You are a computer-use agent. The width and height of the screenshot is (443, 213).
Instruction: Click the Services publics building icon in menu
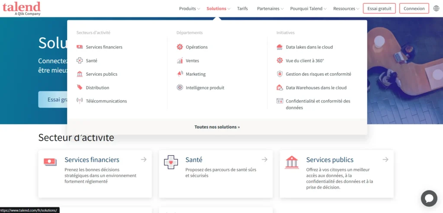point(80,74)
